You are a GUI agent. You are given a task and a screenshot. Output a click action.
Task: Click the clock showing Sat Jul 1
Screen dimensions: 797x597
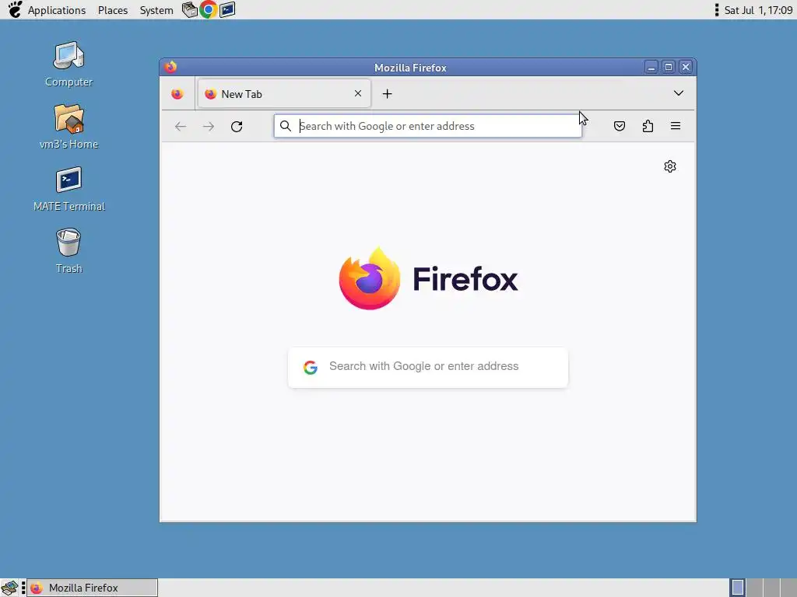click(758, 10)
